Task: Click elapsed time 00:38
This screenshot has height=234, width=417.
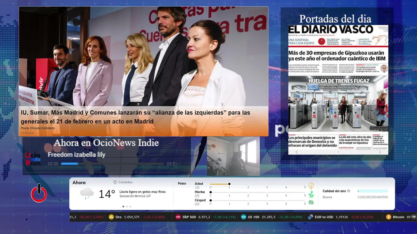Action: click(x=53, y=164)
